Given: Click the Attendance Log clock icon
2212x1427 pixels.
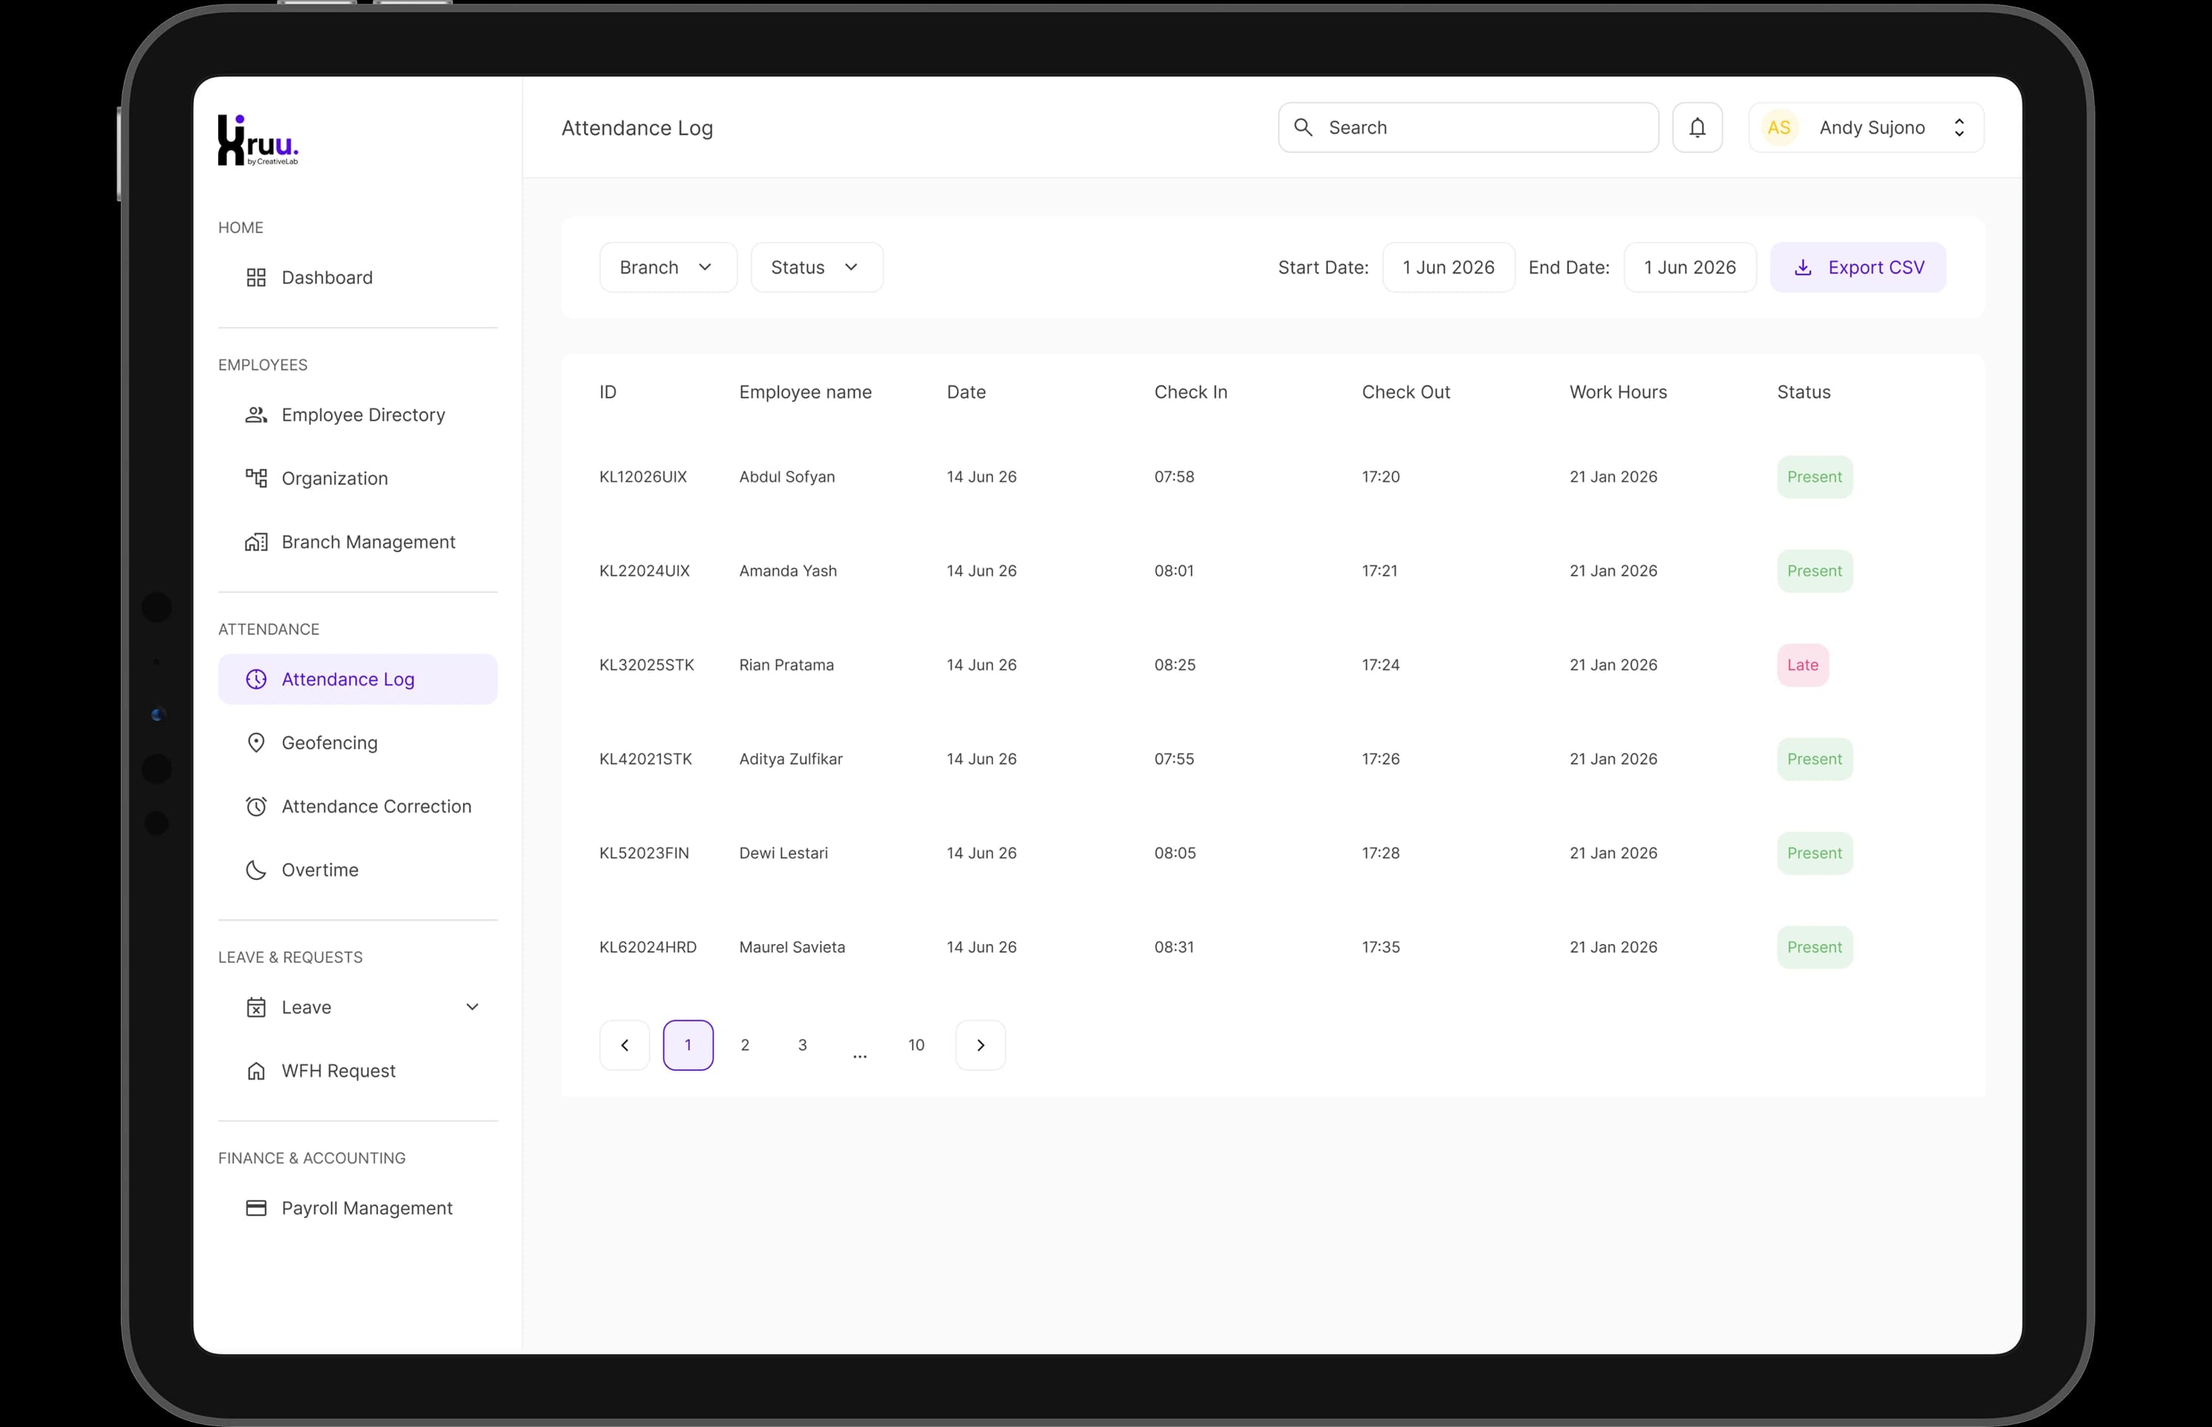Looking at the screenshot, I should click(256, 679).
